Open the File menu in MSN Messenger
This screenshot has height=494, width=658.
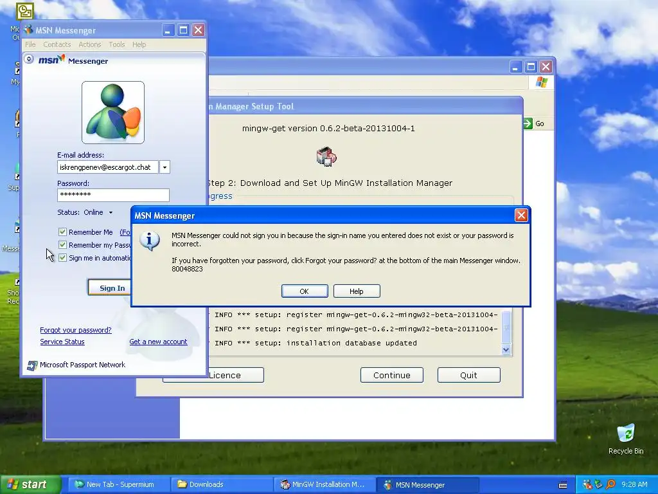[x=30, y=44]
